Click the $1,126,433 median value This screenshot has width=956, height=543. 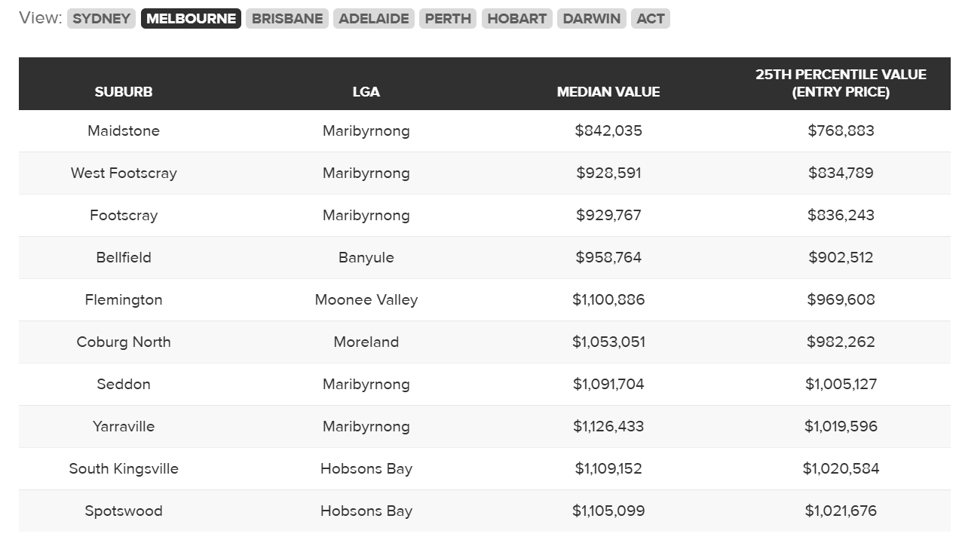[x=608, y=426]
